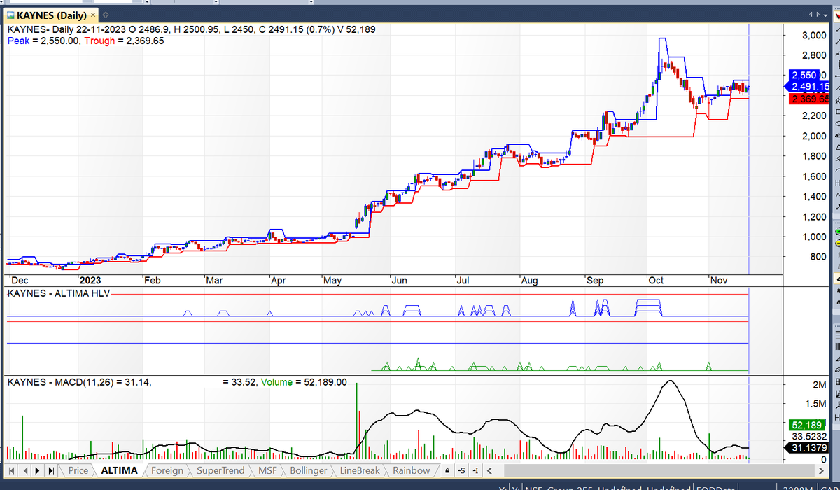
Task: Toggle the interval link I button
Action: click(x=475, y=470)
